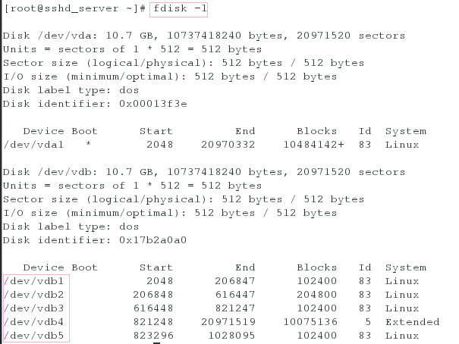Click end sector value 206847
Viewport: 459px width, 344px height.
tap(234, 281)
